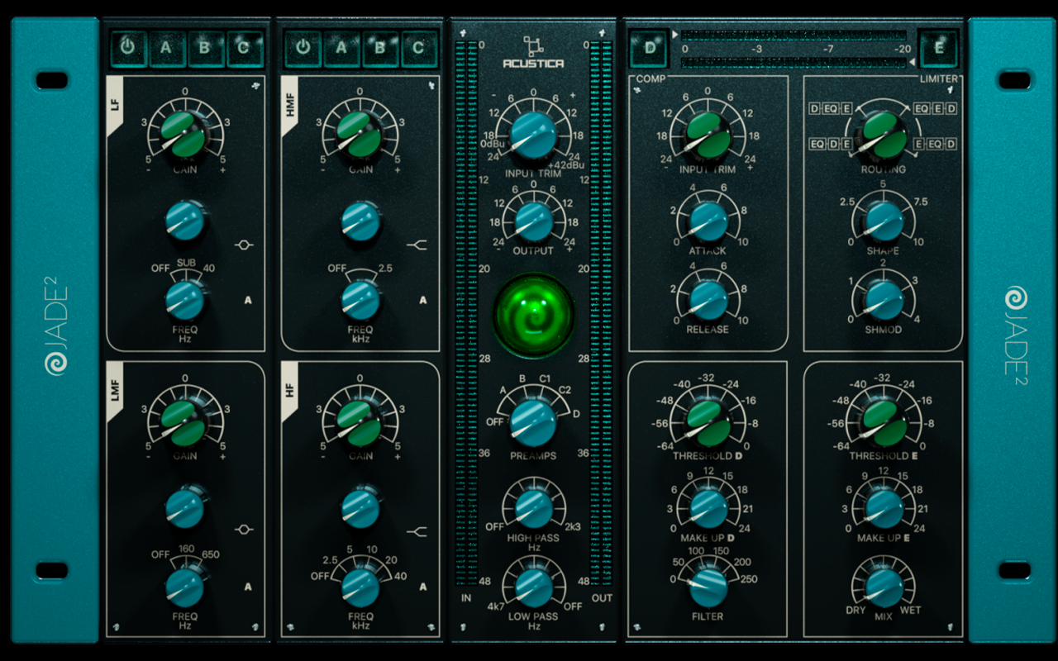Click the LMF band bell shape icon
The image size is (1058, 661).
pyautogui.click(x=244, y=529)
